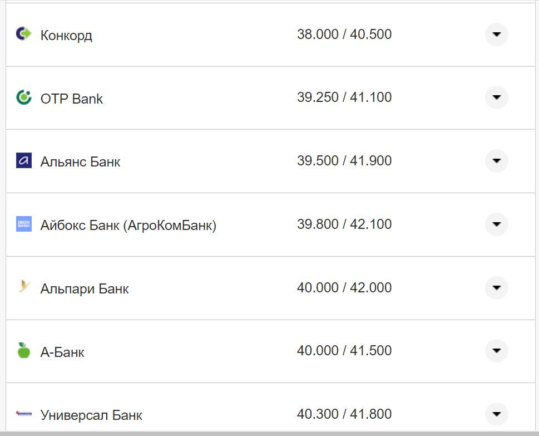
Task: Click the А-Банк green apple icon
Action: click(x=23, y=351)
